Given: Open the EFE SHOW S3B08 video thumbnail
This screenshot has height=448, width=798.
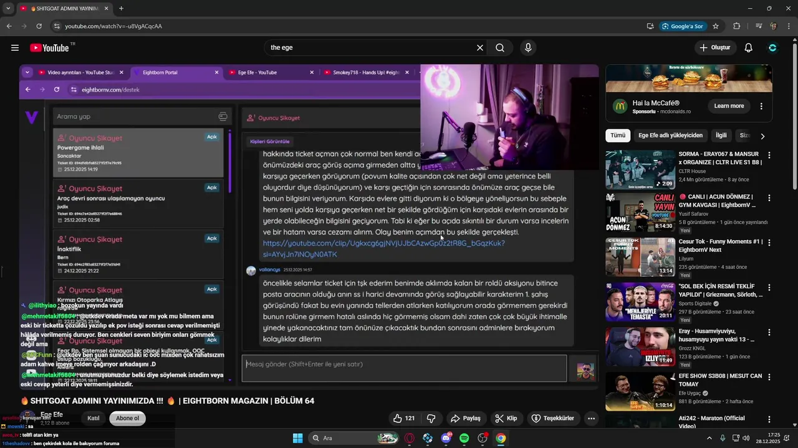Looking at the screenshot, I should [640, 391].
